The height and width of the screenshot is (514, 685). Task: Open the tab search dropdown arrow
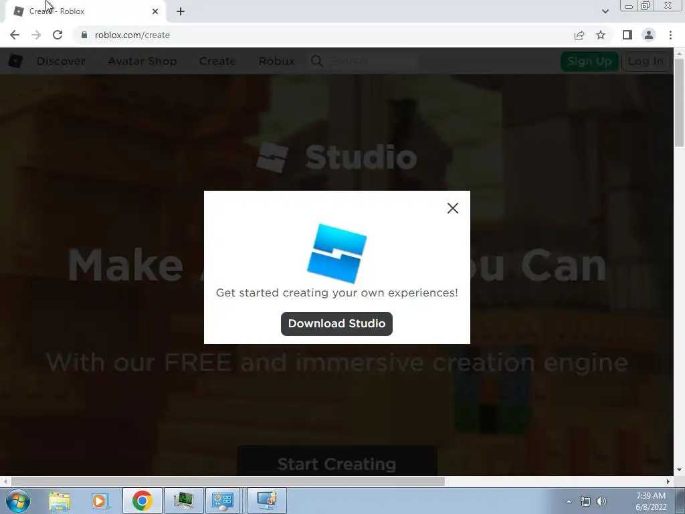pyautogui.click(x=605, y=11)
